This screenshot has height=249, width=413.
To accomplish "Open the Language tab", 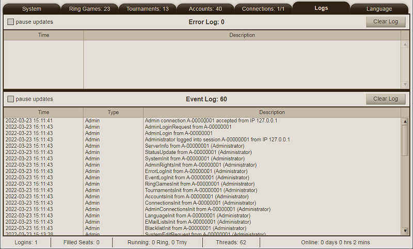I will coord(379,9).
